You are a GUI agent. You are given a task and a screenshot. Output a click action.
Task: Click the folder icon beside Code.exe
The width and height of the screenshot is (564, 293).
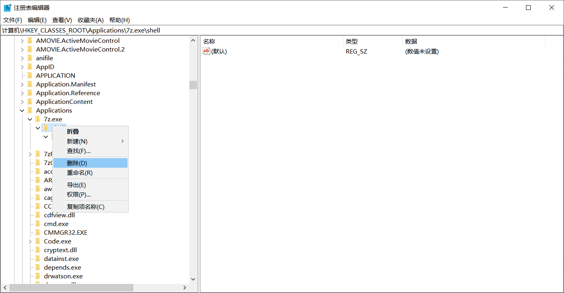coord(38,241)
